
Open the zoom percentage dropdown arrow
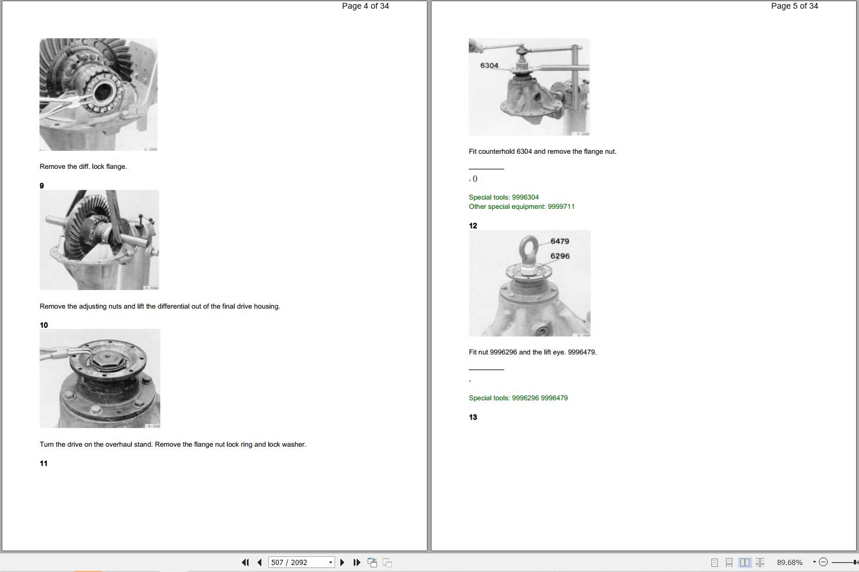[x=814, y=562]
